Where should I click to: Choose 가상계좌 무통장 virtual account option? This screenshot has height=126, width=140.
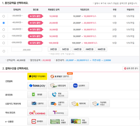[100, 103]
